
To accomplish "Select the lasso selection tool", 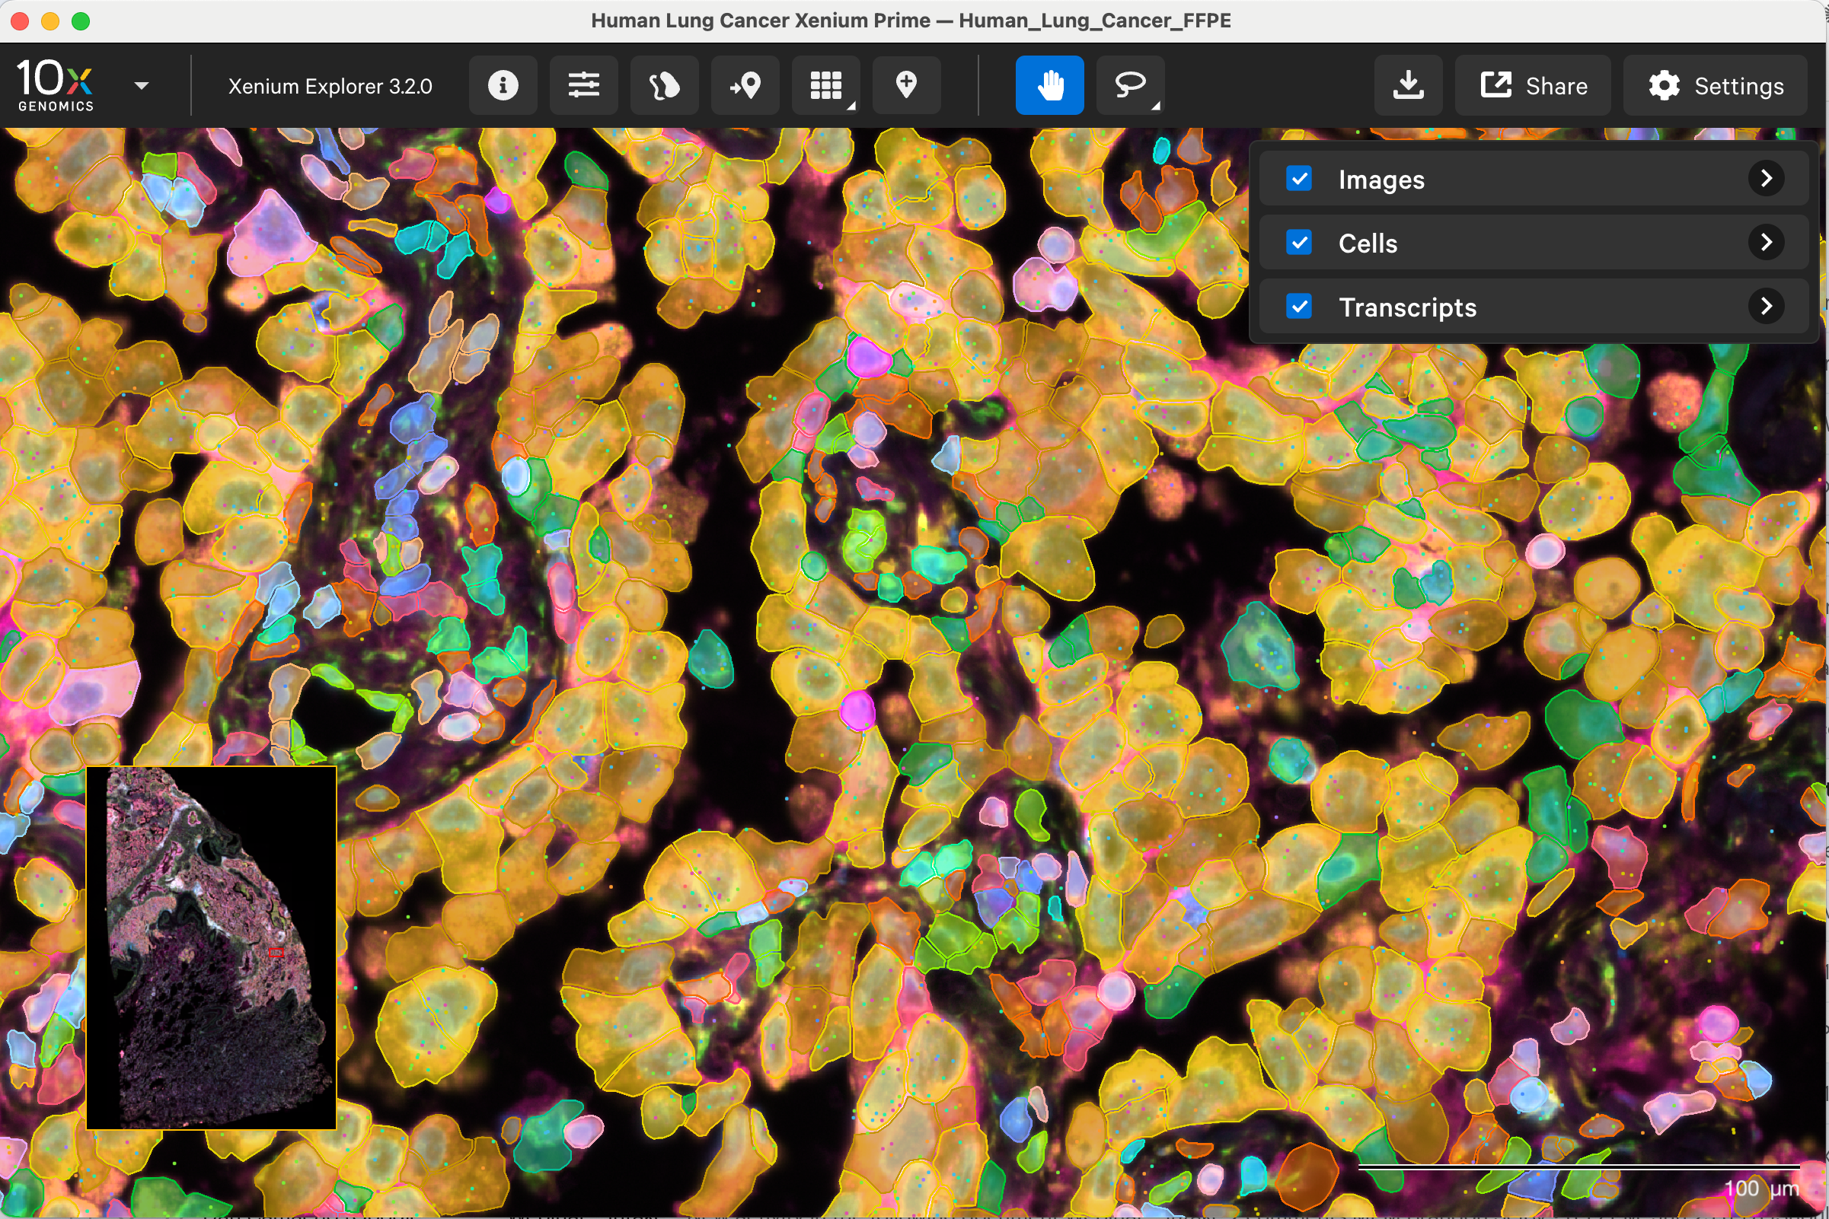I will pos(1128,85).
